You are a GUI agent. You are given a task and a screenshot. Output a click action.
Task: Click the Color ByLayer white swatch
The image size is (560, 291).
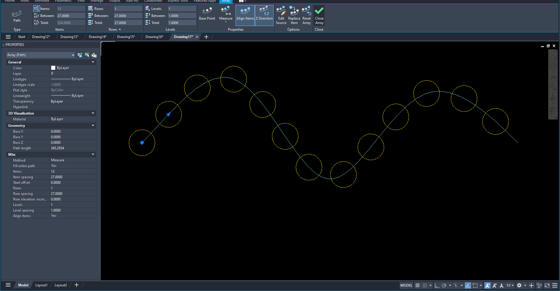pyautogui.click(x=53, y=68)
